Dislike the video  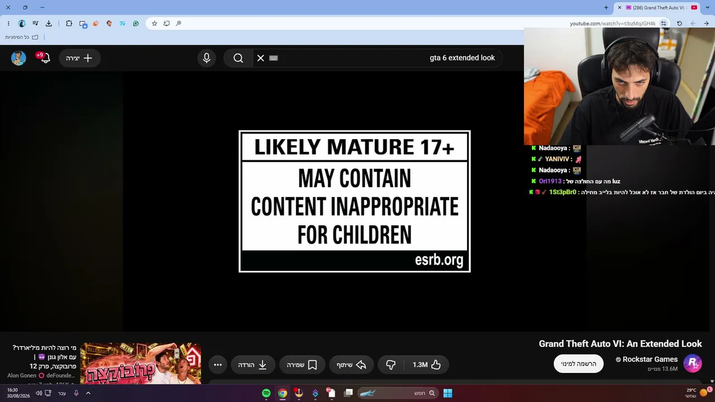click(391, 365)
